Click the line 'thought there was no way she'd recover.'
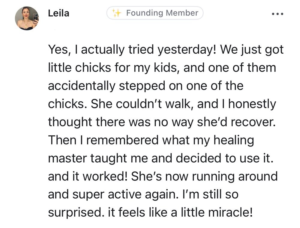300x228 pixels. tap(162, 122)
